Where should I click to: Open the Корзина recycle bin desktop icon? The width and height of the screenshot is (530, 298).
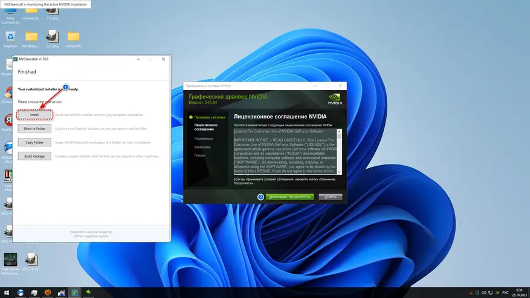pos(10,37)
